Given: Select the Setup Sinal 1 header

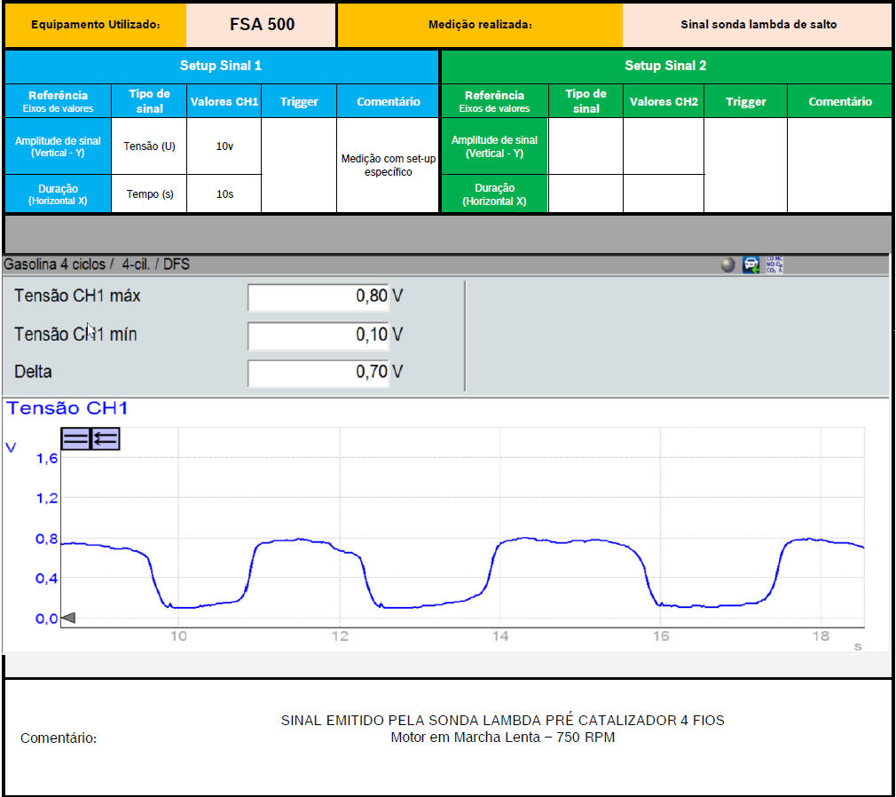Looking at the screenshot, I should point(221,66).
